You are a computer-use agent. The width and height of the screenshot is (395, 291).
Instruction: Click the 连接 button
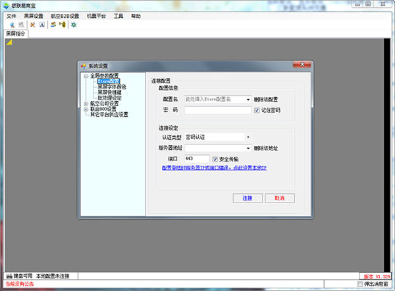[248, 198]
